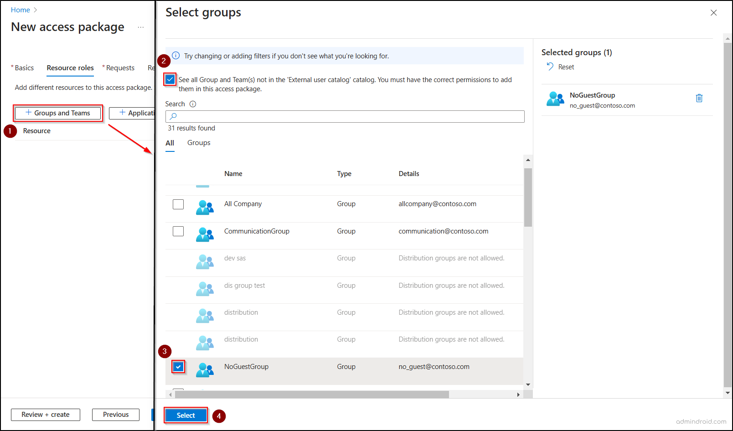Viewport: 733px width, 431px height.
Task: Switch to the Groups tab
Action: (x=198, y=143)
